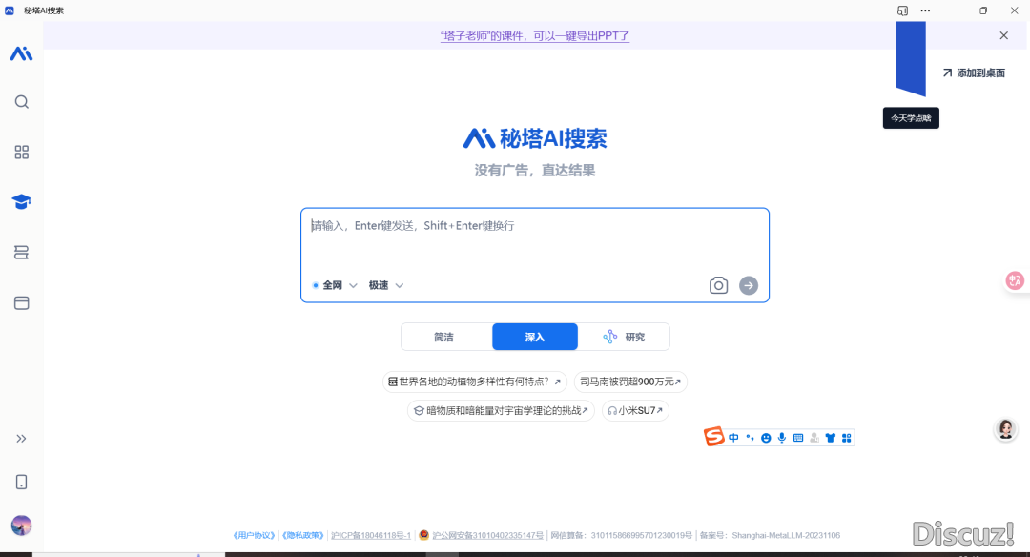Click the Sogou S logo in IME bar
Viewport: 1030px width, 557px height.
(x=713, y=436)
